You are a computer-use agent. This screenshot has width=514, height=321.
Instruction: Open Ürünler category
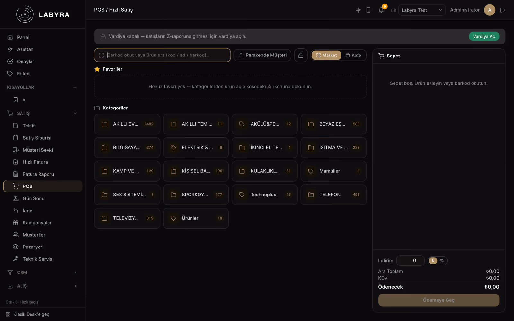click(x=196, y=218)
